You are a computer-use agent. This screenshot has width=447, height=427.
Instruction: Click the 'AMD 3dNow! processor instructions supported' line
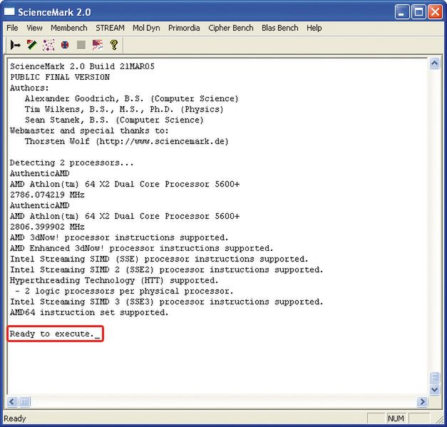click(119, 237)
